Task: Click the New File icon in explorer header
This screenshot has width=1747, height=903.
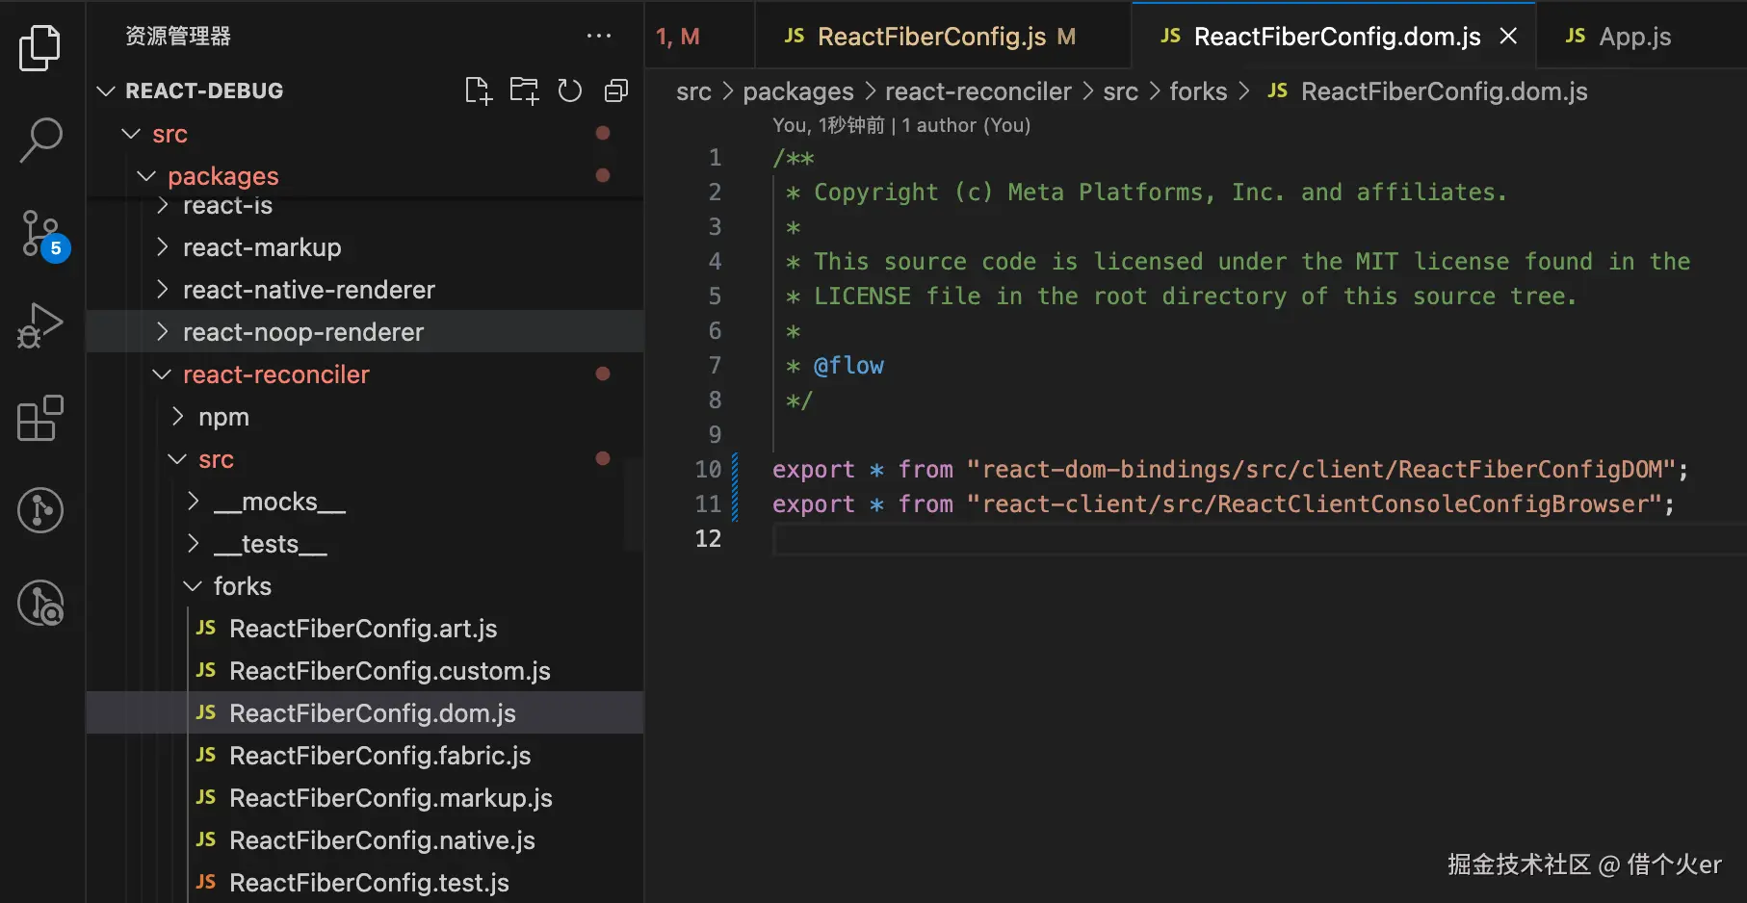Action: click(478, 90)
